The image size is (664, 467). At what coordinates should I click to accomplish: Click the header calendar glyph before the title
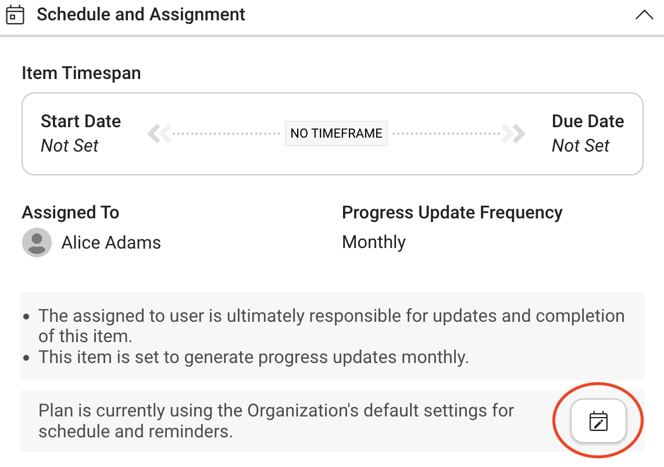point(15,14)
